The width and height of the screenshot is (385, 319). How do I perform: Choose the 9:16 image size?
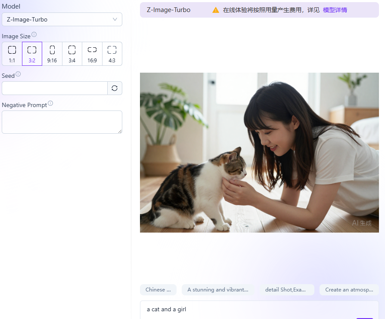point(52,54)
